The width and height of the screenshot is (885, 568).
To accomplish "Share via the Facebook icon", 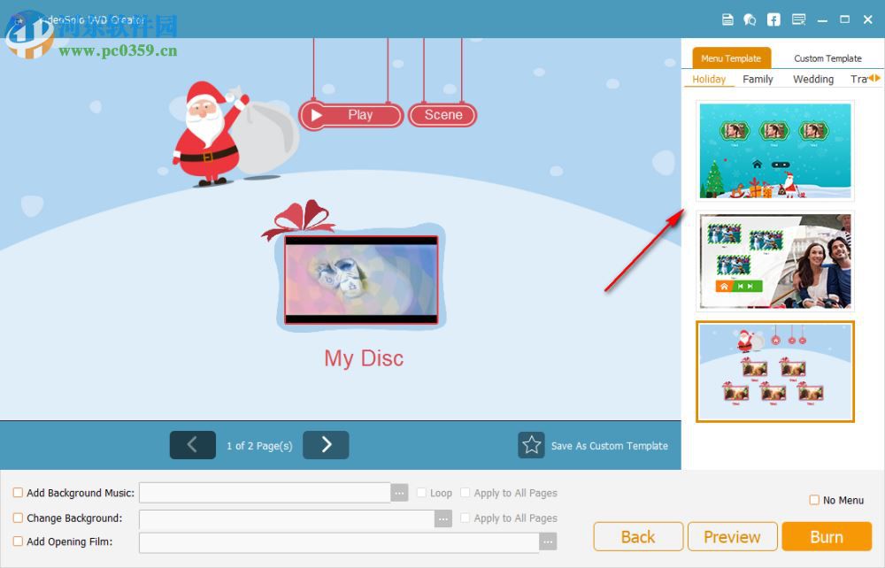I will point(773,19).
